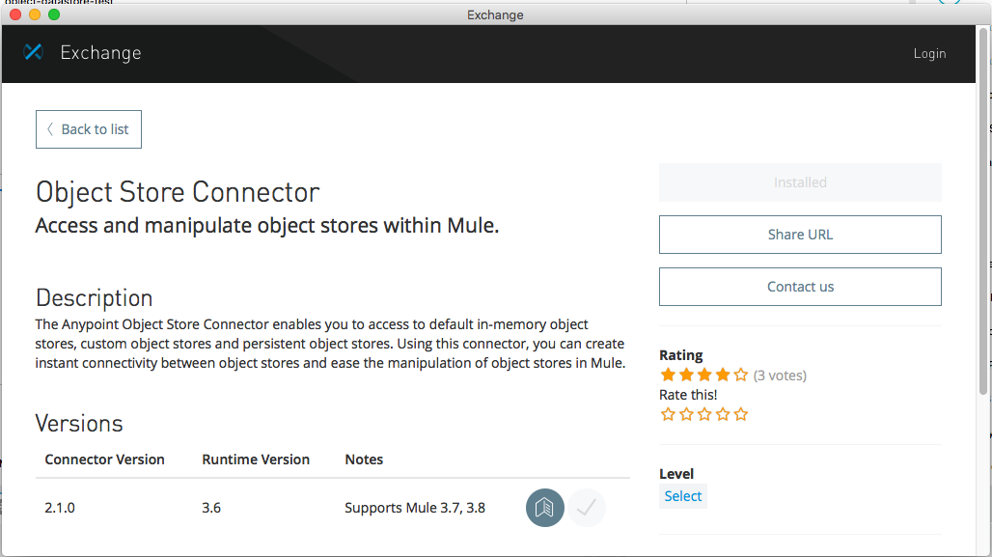
Task: Click the average rating stars beside votes
Action: (704, 375)
